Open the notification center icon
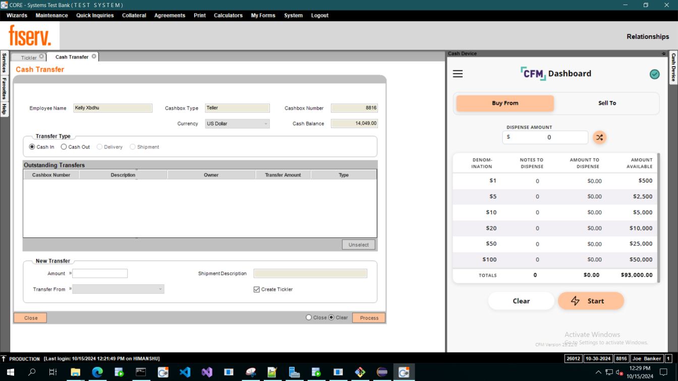Screen dimensions: 678x381 point(664,372)
